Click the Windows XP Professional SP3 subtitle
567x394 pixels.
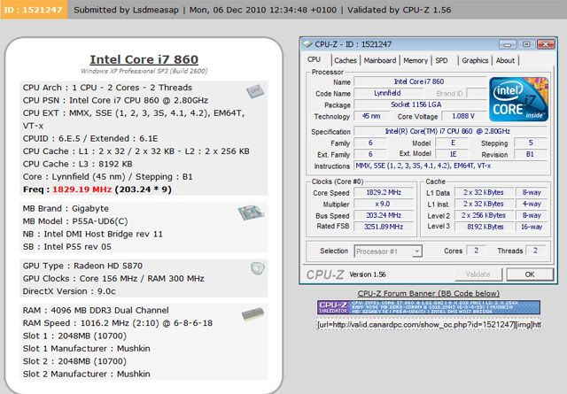coord(144,71)
